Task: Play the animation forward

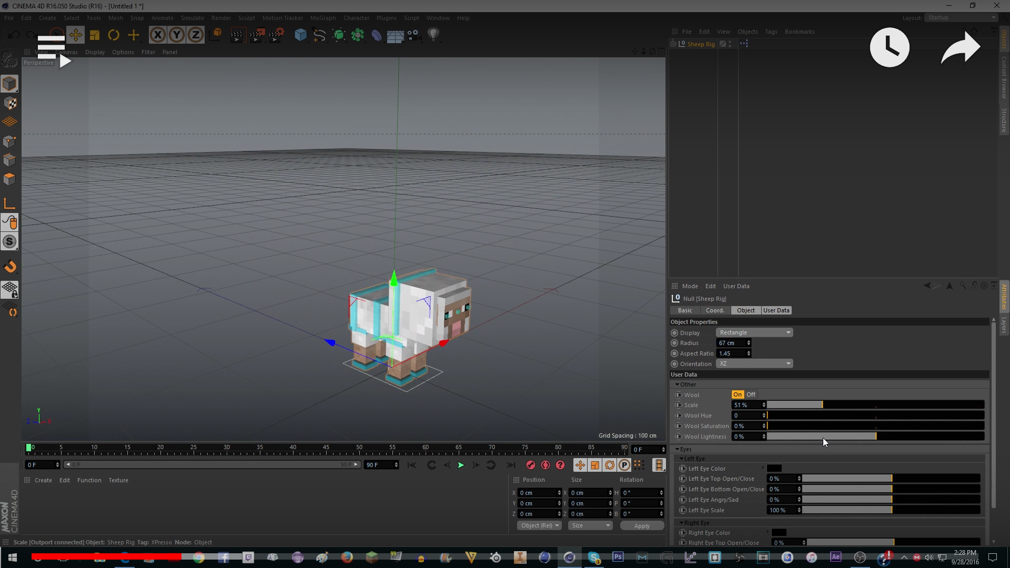Action: click(x=461, y=465)
